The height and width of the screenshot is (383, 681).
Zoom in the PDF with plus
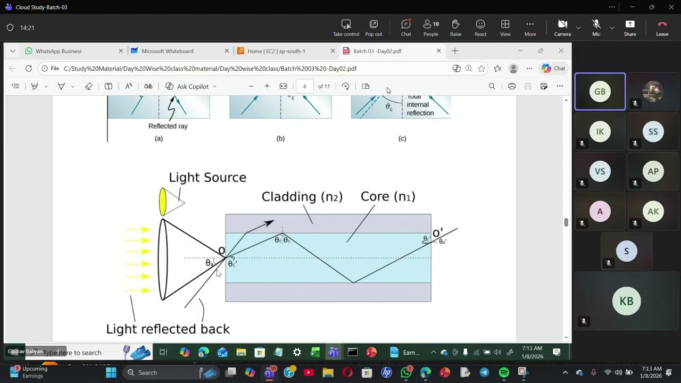(267, 86)
